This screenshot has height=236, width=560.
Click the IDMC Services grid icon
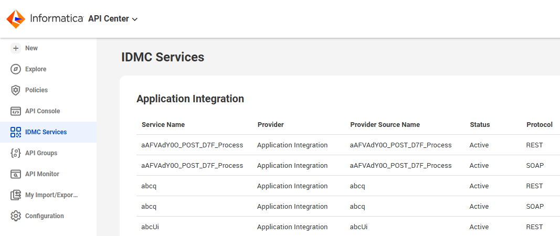point(16,132)
